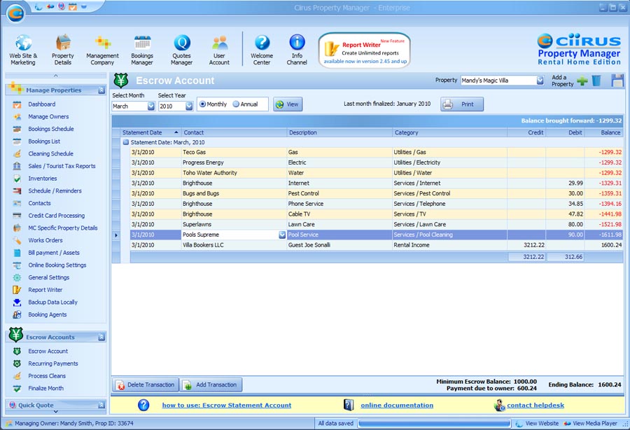Screen dimensions: 630x430
Task: Open the Welcome Center question icon
Action: click(262, 43)
